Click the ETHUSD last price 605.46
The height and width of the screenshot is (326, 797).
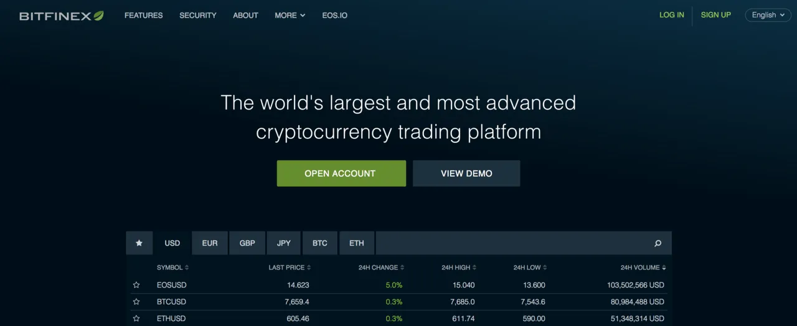[298, 319]
